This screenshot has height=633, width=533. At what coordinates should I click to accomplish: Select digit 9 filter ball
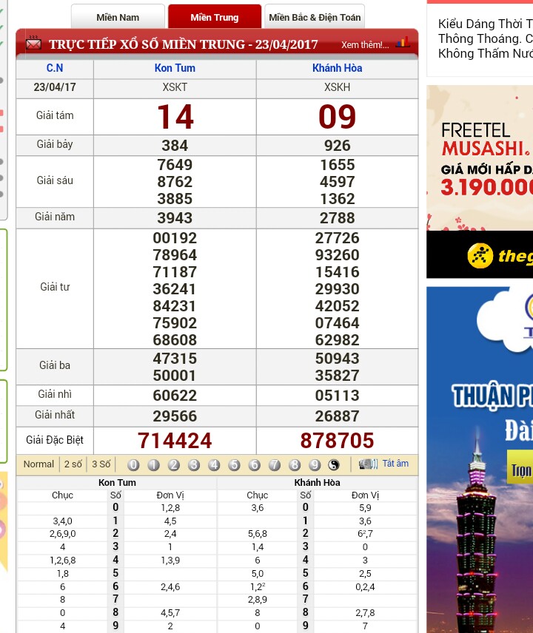tap(315, 465)
